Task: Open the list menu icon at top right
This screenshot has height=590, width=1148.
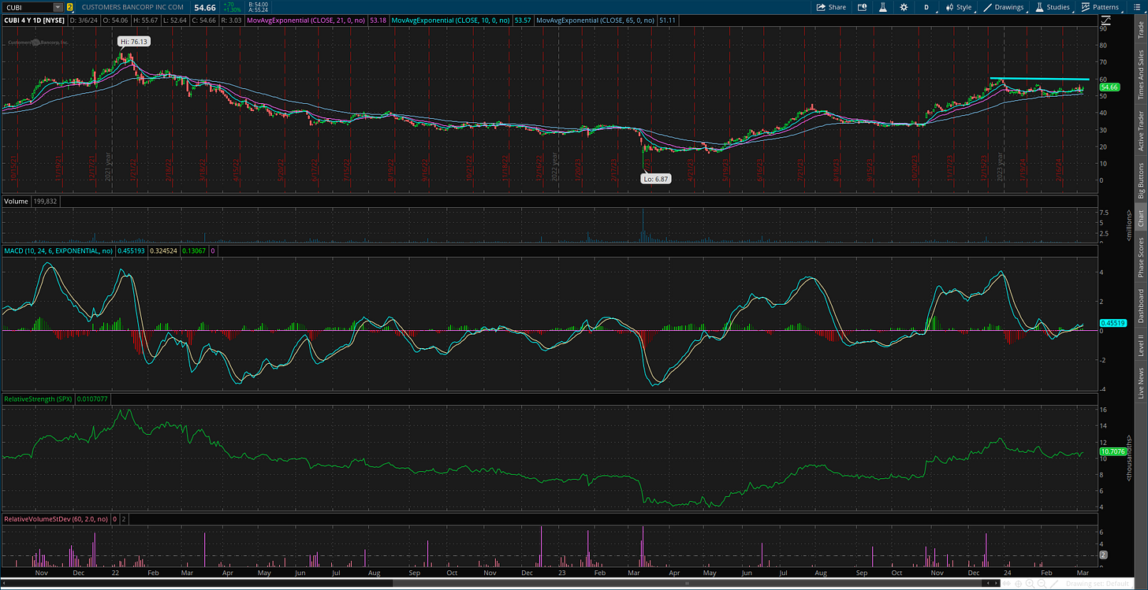Action: pyautogui.click(x=1135, y=7)
